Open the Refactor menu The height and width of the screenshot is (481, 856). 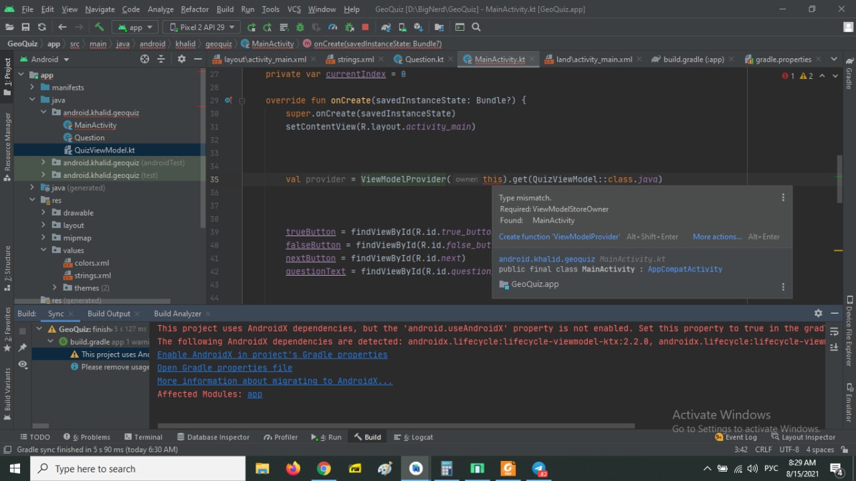(195, 9)
